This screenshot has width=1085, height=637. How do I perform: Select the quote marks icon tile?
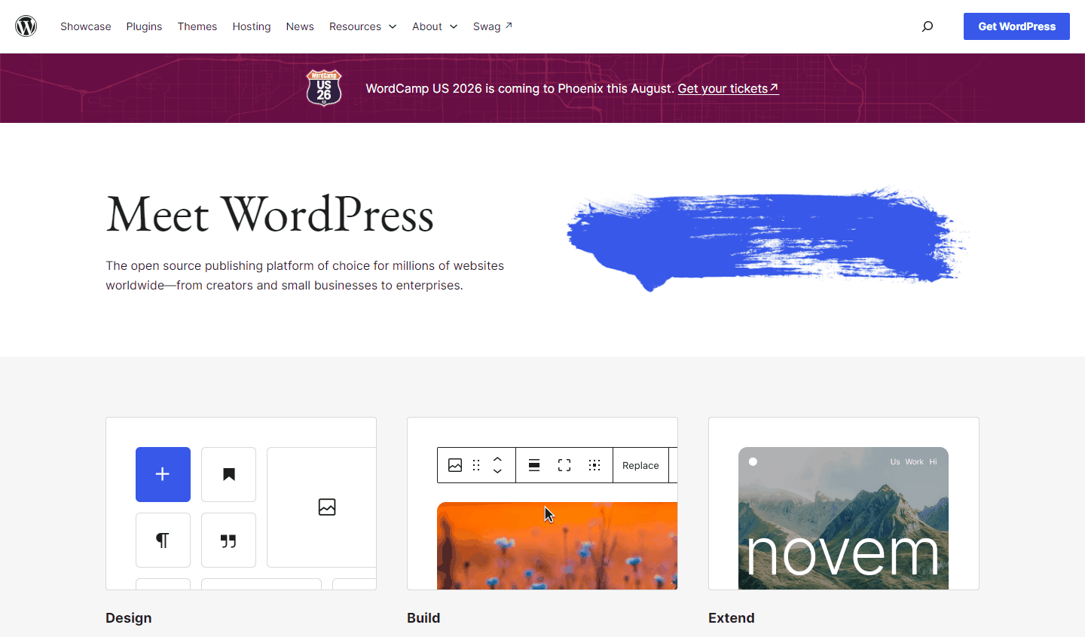(x=228, y=540)
